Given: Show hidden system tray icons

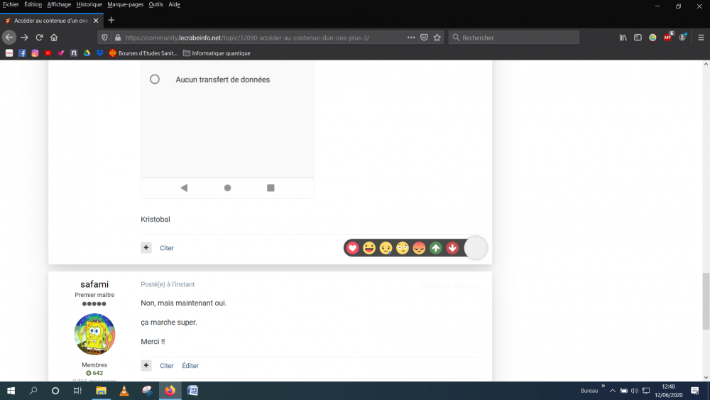Looking at the screenshot, I should point(612,391).
